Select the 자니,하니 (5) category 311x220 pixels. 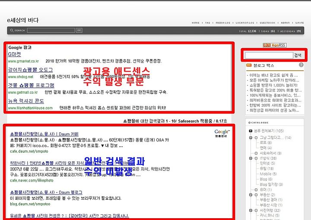click(x=270, y=215)
